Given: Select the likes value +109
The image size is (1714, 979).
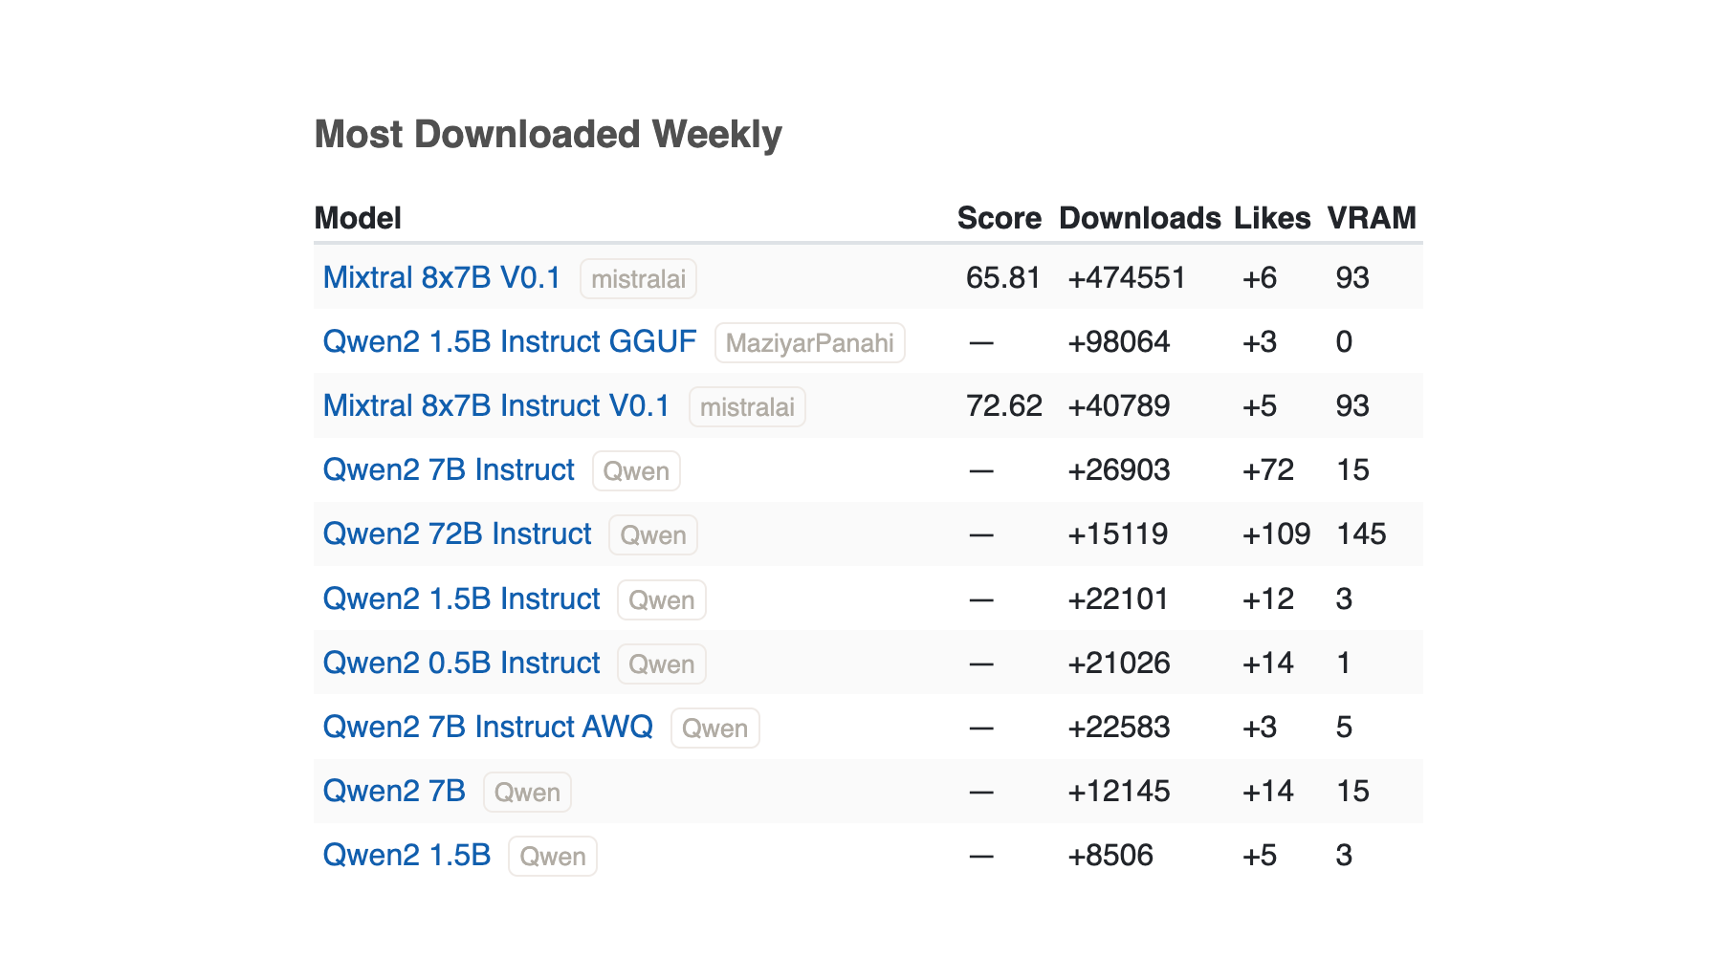Looking at the screenshot, I should pos(1276,533).
